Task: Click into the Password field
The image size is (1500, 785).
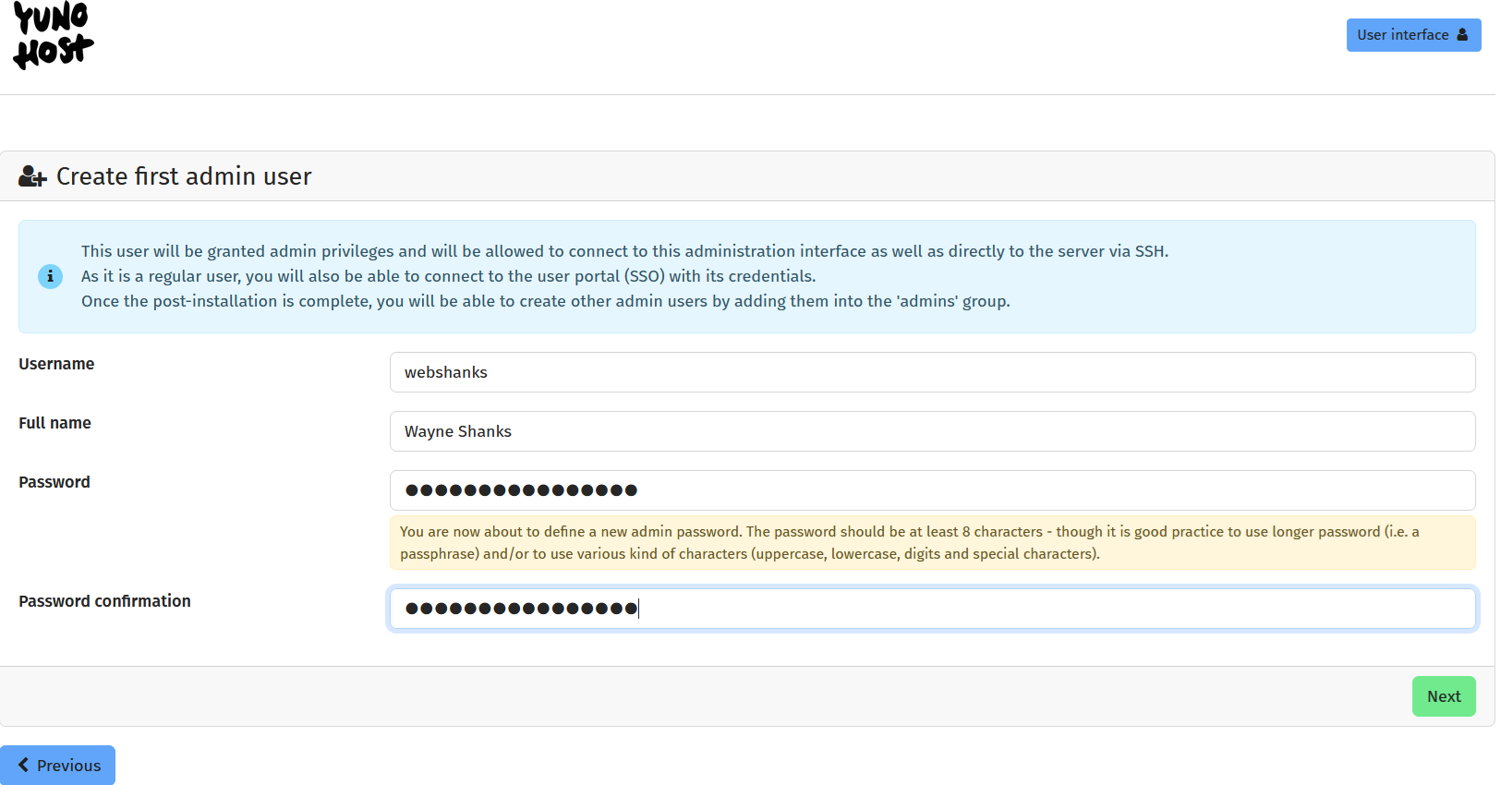Action: (x=932, y=490)
